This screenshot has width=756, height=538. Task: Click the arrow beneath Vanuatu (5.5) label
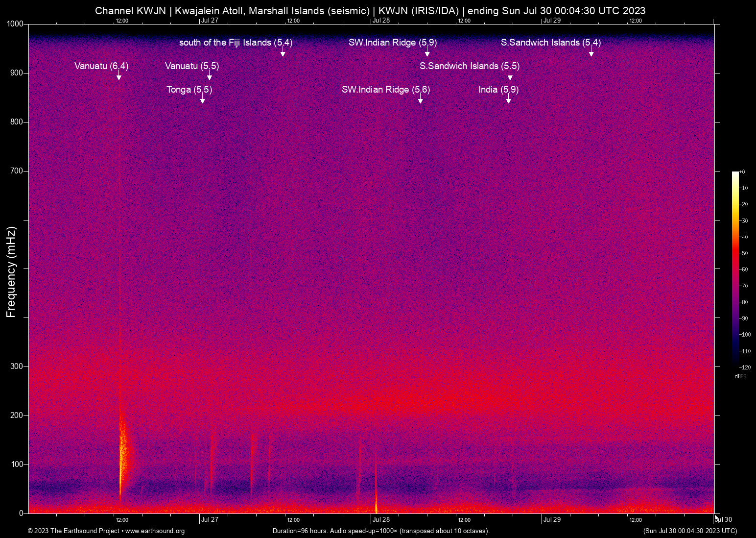tap(210, 77)
